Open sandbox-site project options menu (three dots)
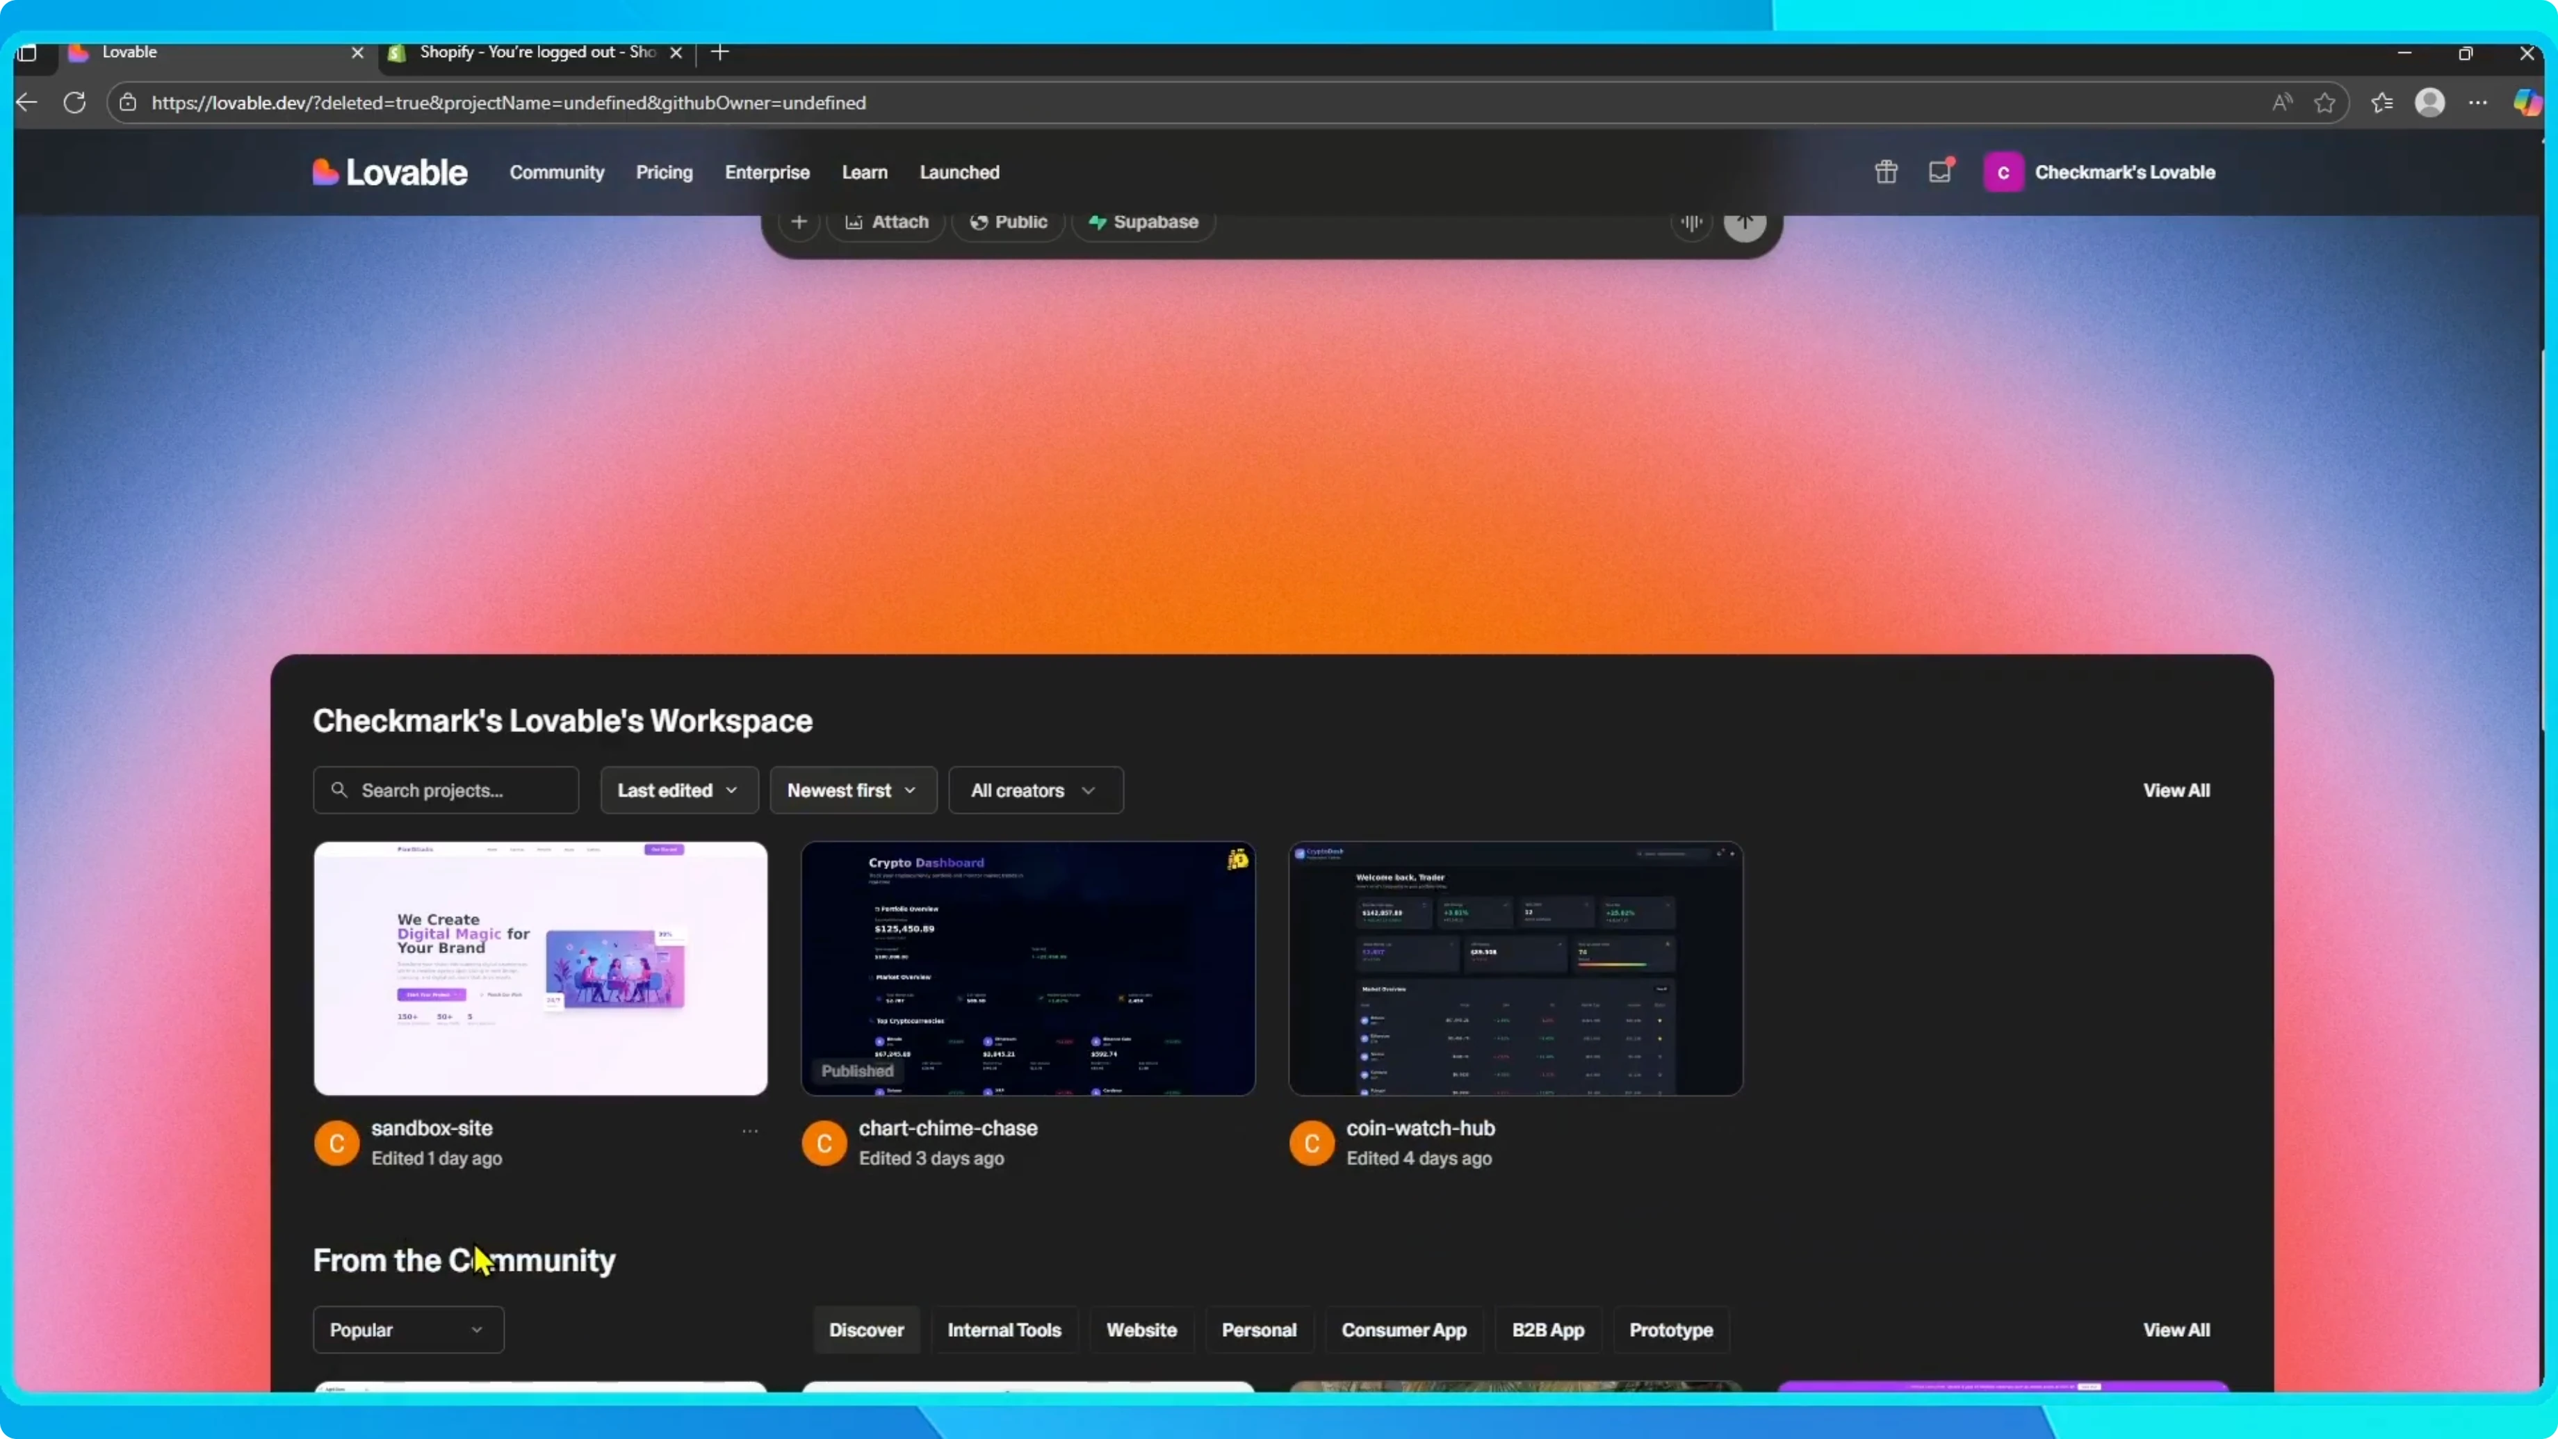Image resolution: width=2558 pixels, height=1439 pixels. (x=750, y=1131)
